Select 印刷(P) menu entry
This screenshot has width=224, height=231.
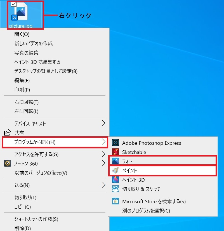tap(22, 90)
